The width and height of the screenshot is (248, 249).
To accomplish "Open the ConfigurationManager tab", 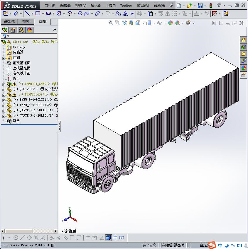I will (21, 30).
